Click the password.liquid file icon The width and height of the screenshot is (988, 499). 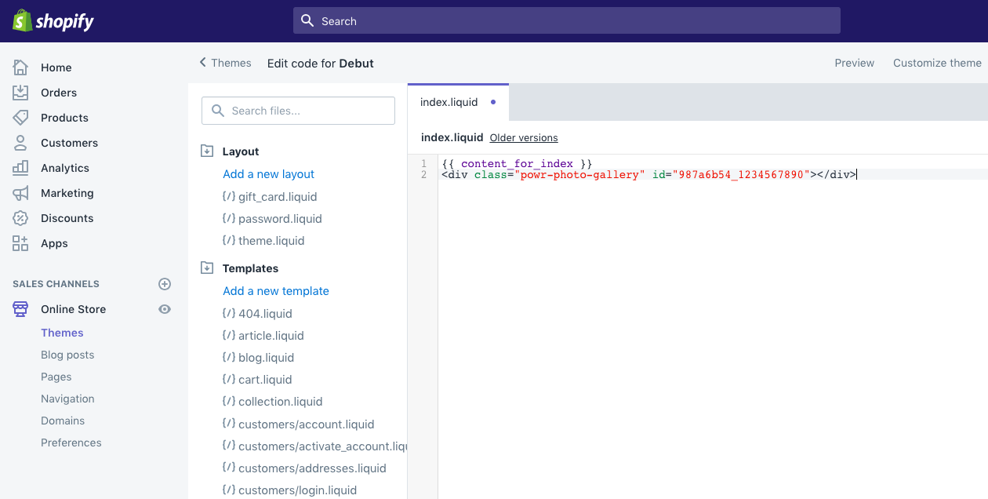[x=228, y=218]
